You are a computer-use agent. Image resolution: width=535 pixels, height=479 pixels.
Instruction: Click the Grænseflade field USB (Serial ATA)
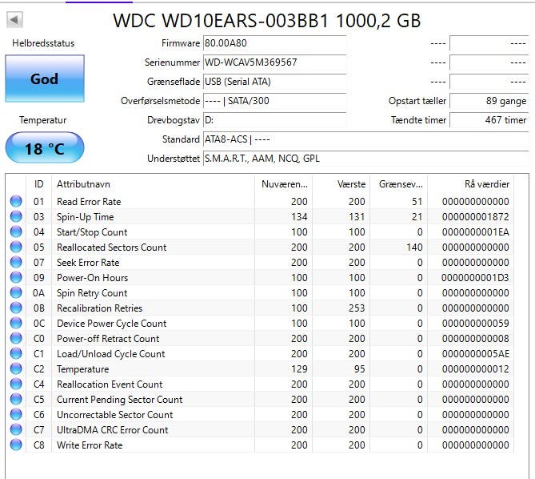[274, 82]
